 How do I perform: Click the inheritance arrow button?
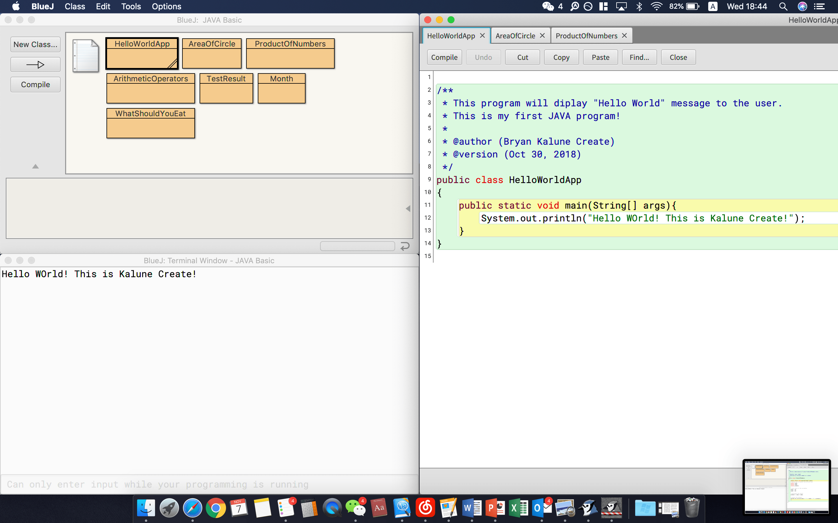point(35,65)
